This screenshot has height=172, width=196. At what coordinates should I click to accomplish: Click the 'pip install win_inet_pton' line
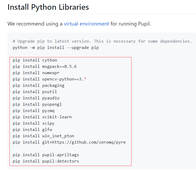point(43,136)
